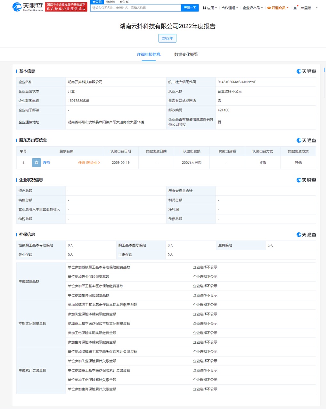This screenshot has height=410, width=326.
Task: Click Tianyancha watermark in 社保信息 section
Action: click(306, 235)
